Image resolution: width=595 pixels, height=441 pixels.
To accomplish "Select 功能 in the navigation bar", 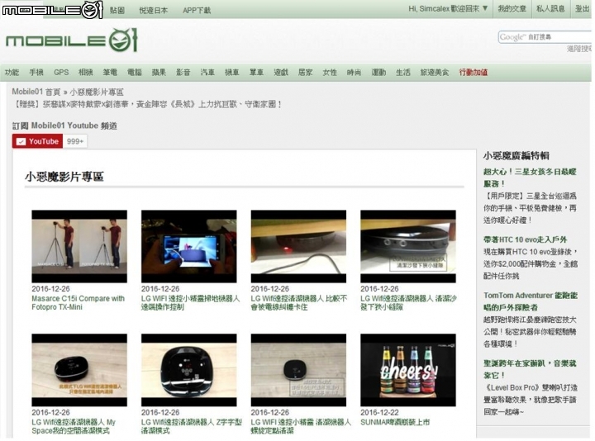I will click(x=12, y=72).
